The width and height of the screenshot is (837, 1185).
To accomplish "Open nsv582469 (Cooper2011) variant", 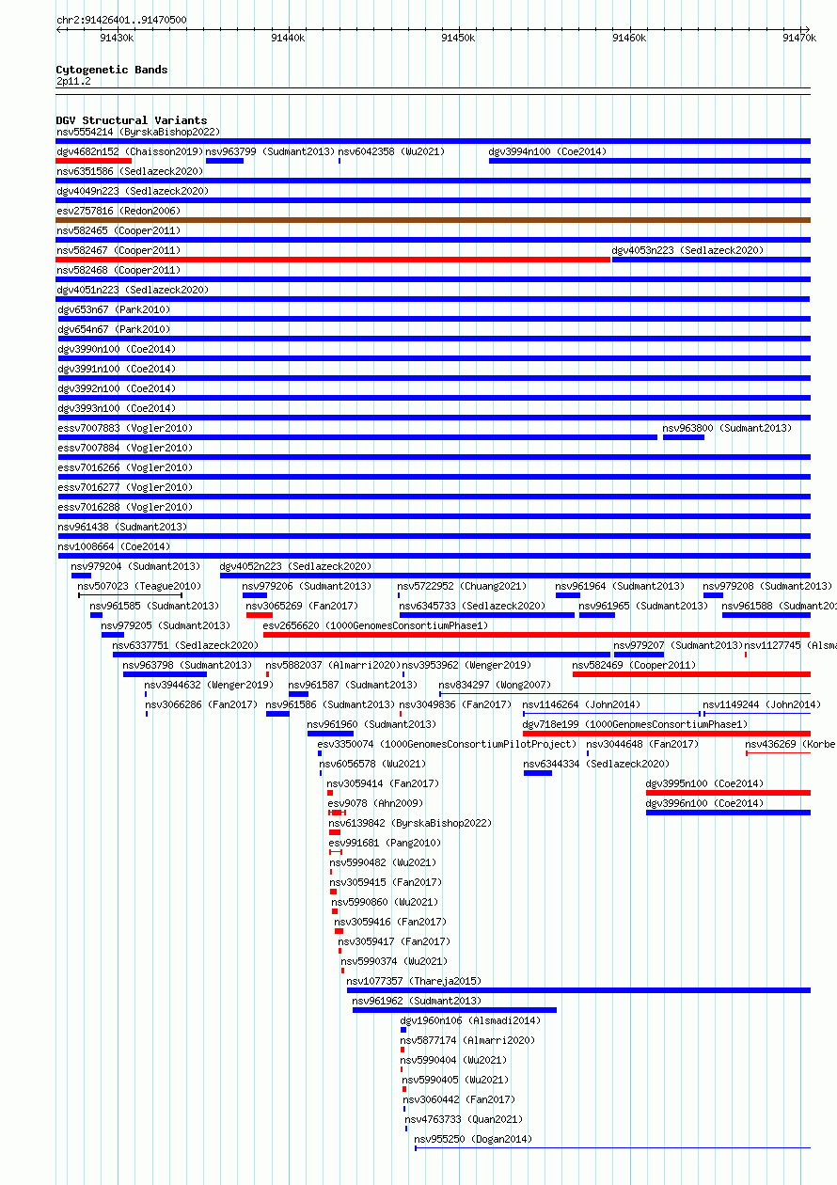I will pos(635,665).
